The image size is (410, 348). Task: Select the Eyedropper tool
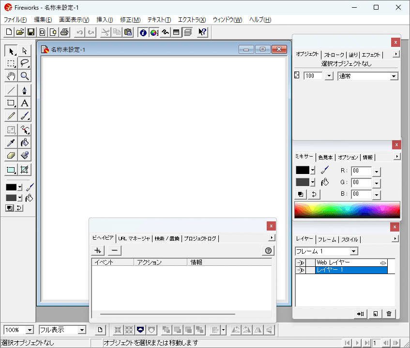(x=11, y=143)
